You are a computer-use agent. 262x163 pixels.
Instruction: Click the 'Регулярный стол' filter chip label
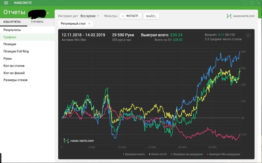pyautogui.click(x=73, y=24)
